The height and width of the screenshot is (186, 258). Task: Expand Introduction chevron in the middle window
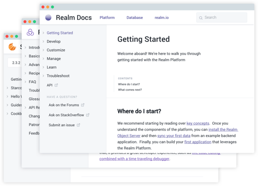25,48
